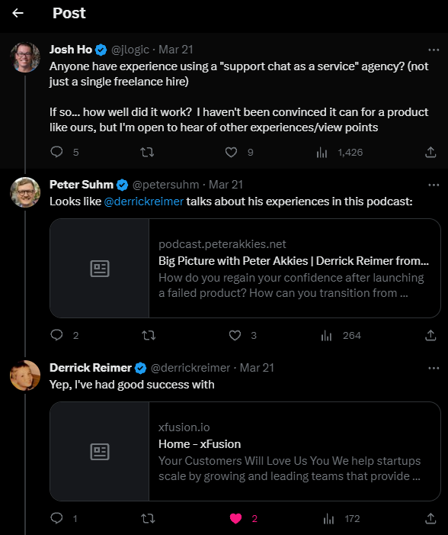Open the xFusion home link card

(245, 451)
